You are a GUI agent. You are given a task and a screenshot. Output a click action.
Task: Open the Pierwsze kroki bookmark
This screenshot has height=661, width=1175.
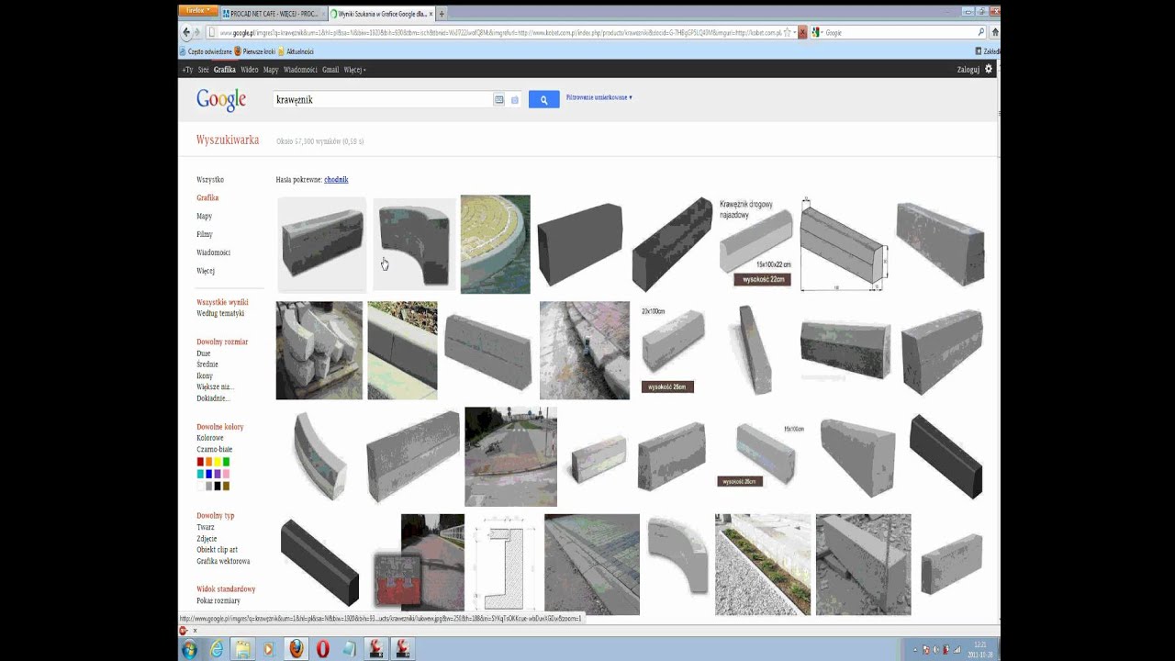point(254,51)
